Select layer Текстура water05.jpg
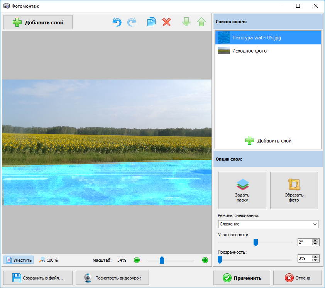The height and width of the screenshot is (288, 325). point(268,38)
